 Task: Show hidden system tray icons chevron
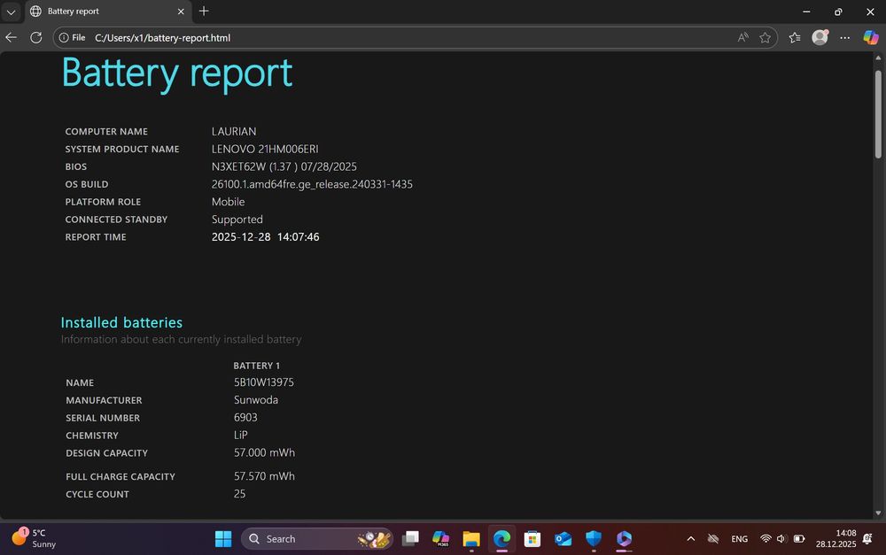click(690, 539)
